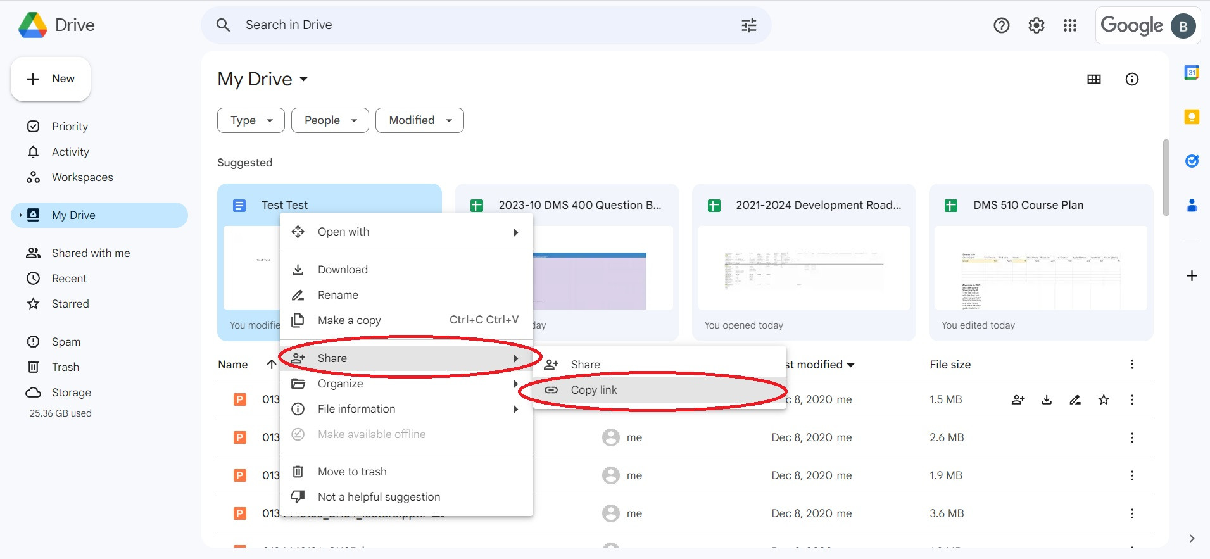Show the details info panel icon
Screen dimensions: 1210x559
pos(1131,79)
